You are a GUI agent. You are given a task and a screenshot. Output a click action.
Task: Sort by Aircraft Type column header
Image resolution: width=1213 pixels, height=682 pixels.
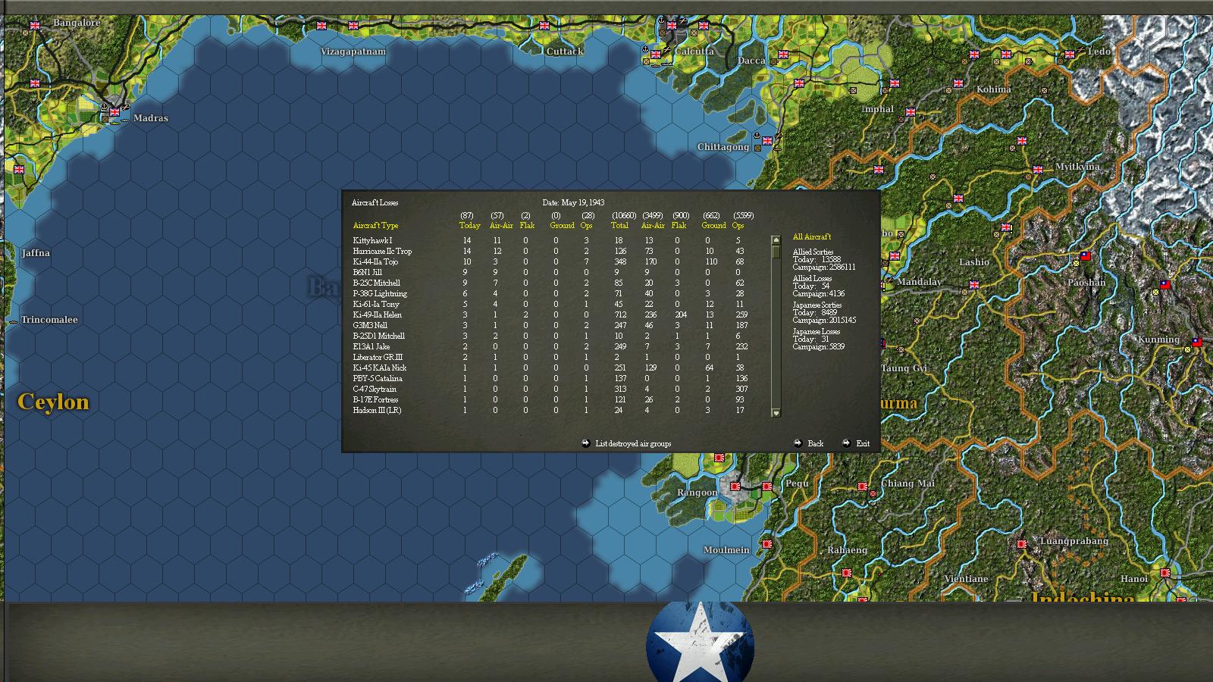point(375,226)
